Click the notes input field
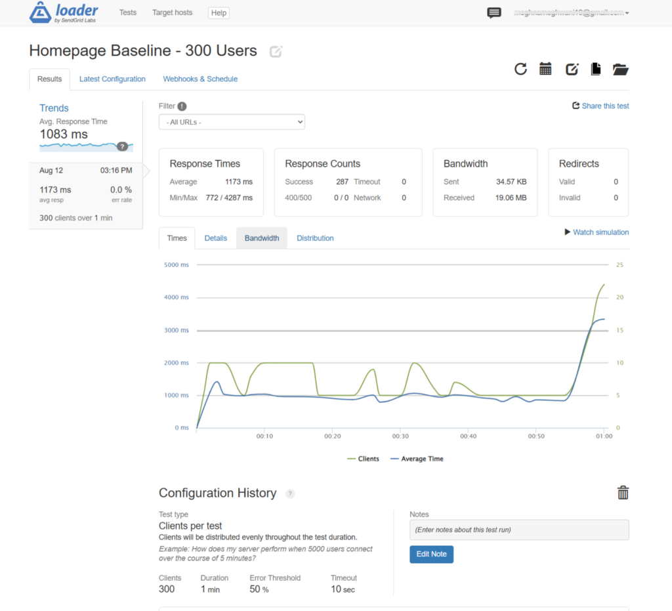 [519, 530]
